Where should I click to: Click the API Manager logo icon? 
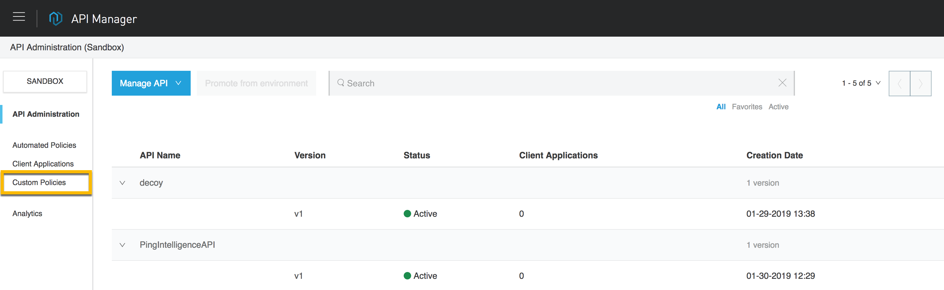coord(56,18)
